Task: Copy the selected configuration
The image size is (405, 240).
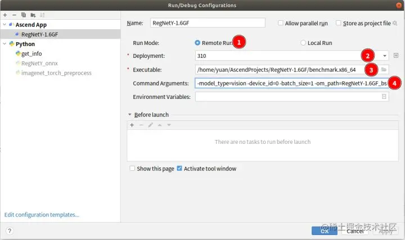Action: pos(24,15)
